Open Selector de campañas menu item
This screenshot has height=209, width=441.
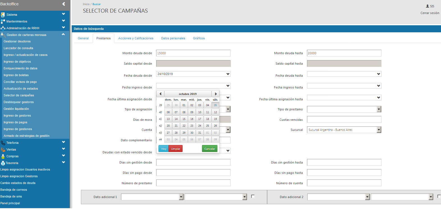pyautogui.click(x=19, y=95)
